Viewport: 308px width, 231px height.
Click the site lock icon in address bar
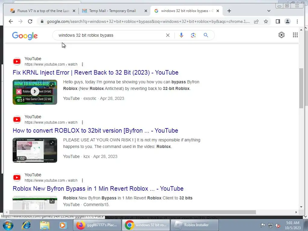point(42,21)
